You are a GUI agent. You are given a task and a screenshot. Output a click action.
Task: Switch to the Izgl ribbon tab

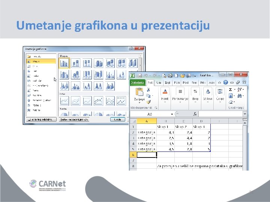(167, 83)
